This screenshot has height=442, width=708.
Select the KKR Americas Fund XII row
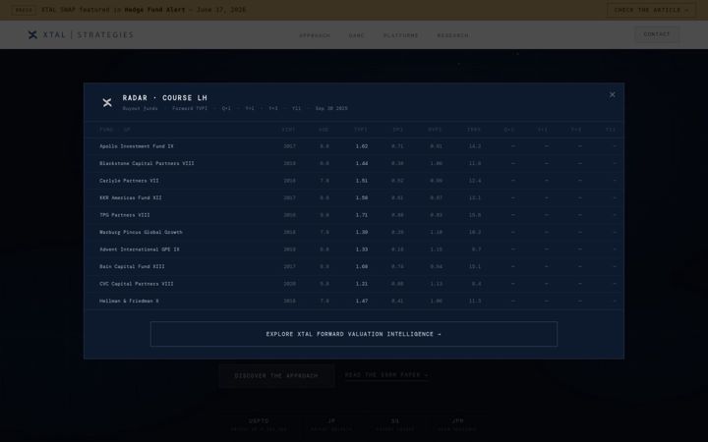point(354,197)
